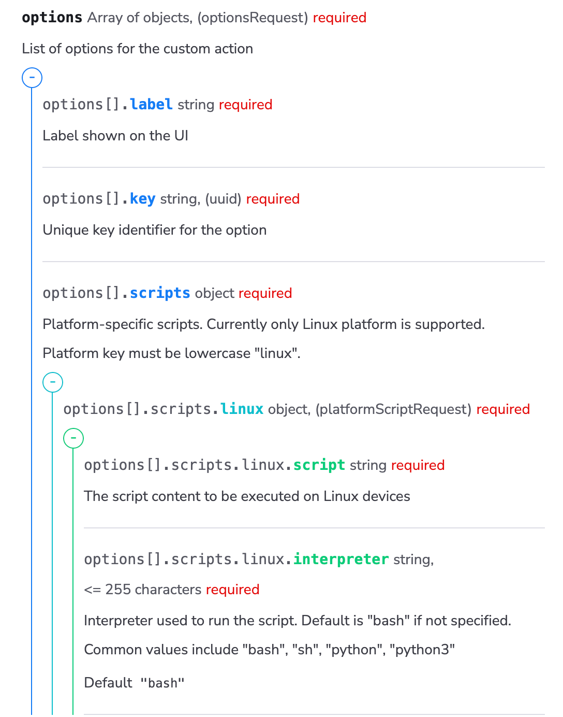
Task: Click the "required" tag beside options[].label
Action: click(x=245, y=105)
